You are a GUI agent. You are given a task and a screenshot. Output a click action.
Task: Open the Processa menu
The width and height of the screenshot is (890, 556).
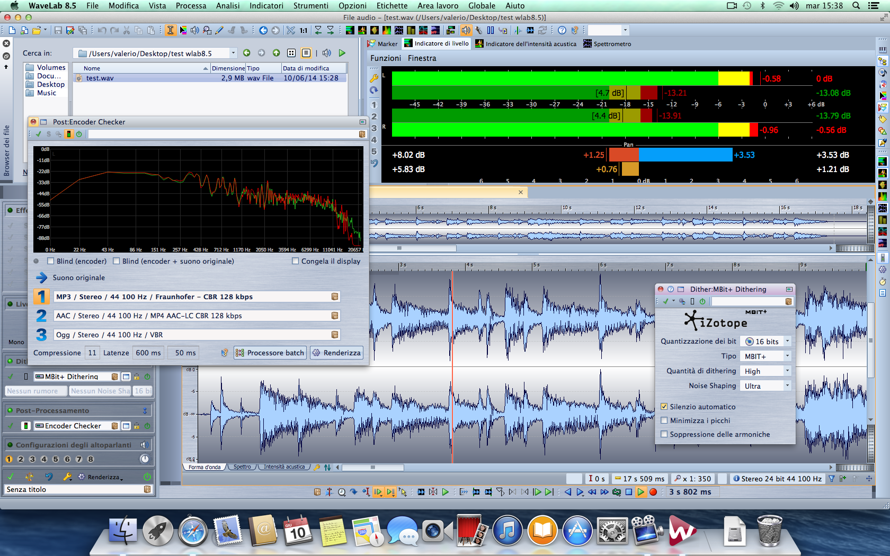[191, 6]
